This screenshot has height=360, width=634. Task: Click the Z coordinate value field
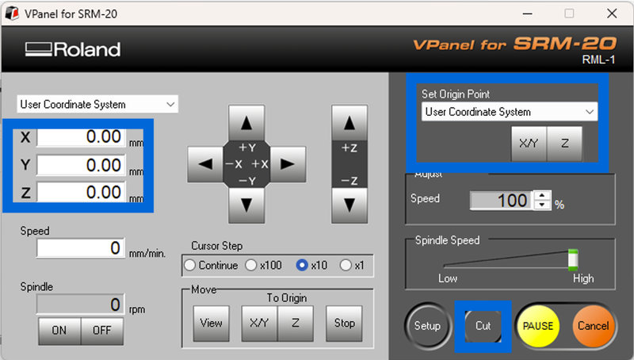click(81, 192)
